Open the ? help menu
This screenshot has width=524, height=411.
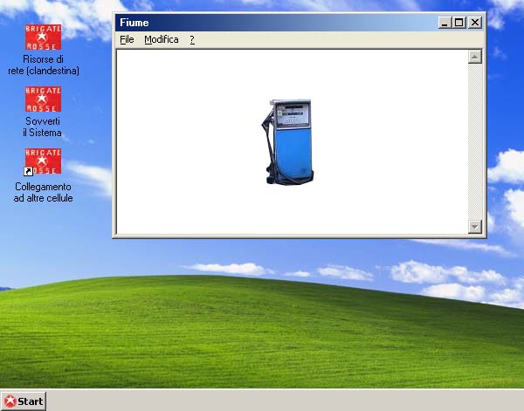(192, 40)
